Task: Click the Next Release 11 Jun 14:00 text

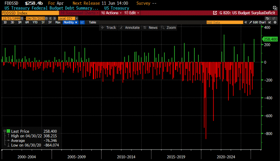Action: coord(100,3)
